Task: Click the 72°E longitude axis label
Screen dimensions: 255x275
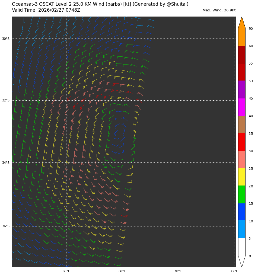Action: pyautogui.click(x=234, y=271)
